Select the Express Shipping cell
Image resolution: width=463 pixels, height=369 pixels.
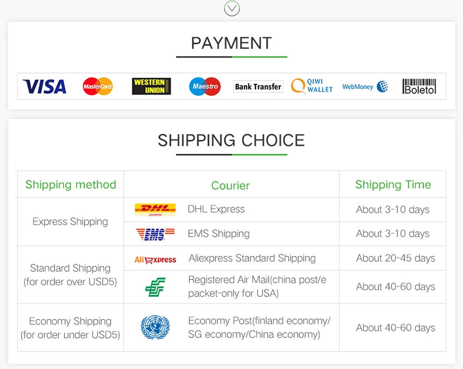point(70,221)
